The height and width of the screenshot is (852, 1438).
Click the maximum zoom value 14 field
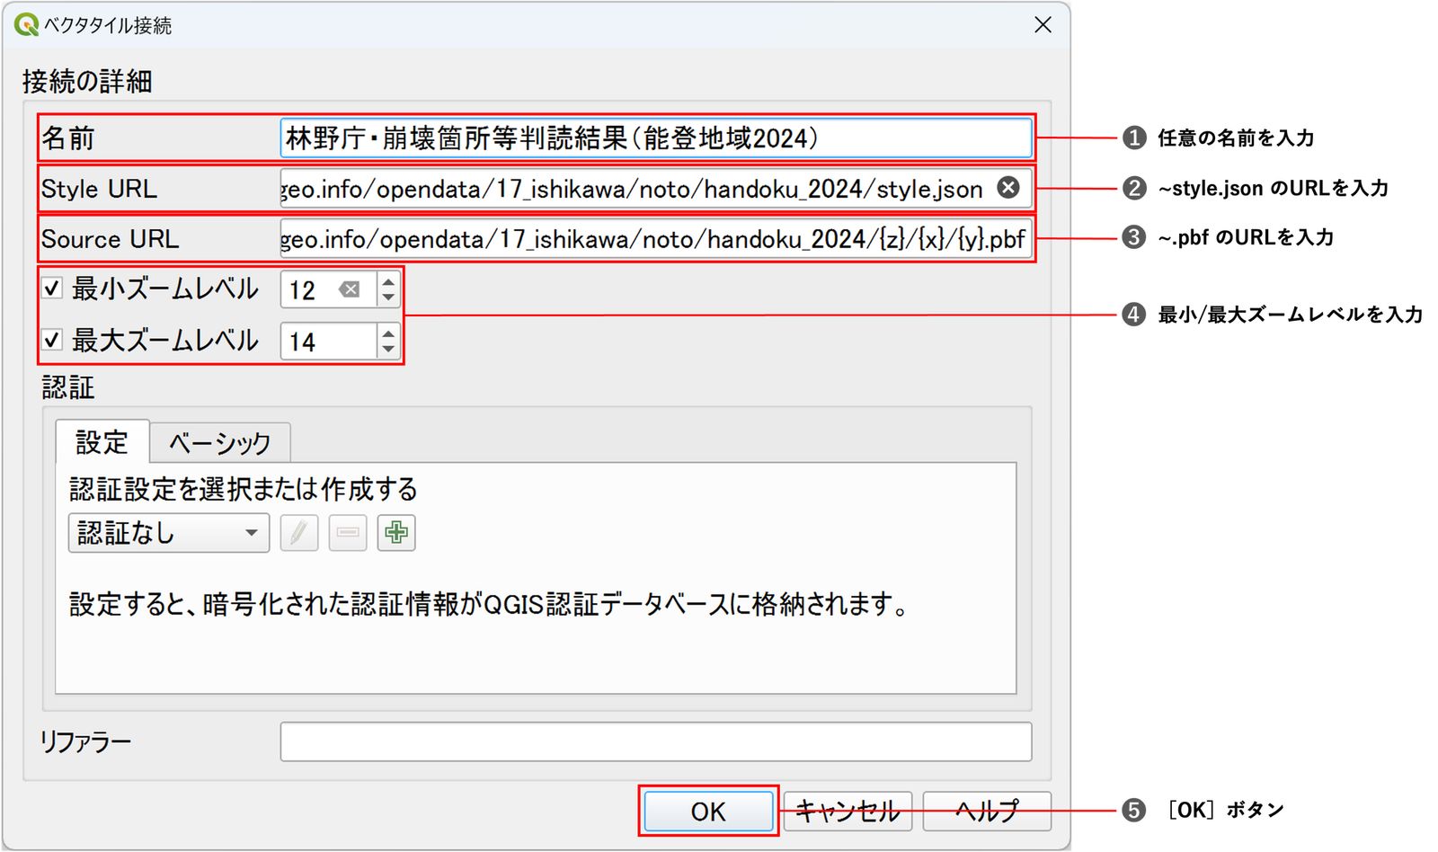tap(328, 342)
